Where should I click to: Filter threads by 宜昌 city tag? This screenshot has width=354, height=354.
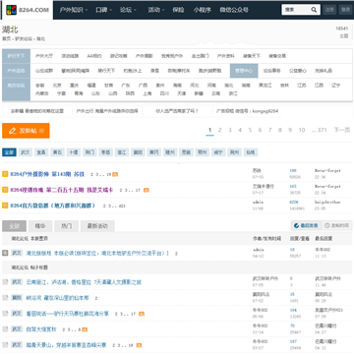click(x=41, y=152)
